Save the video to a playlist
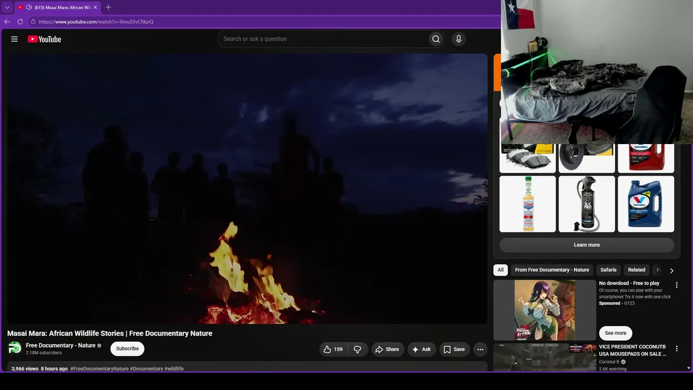Screen dimensions: 693x390 tap(455, 349)
